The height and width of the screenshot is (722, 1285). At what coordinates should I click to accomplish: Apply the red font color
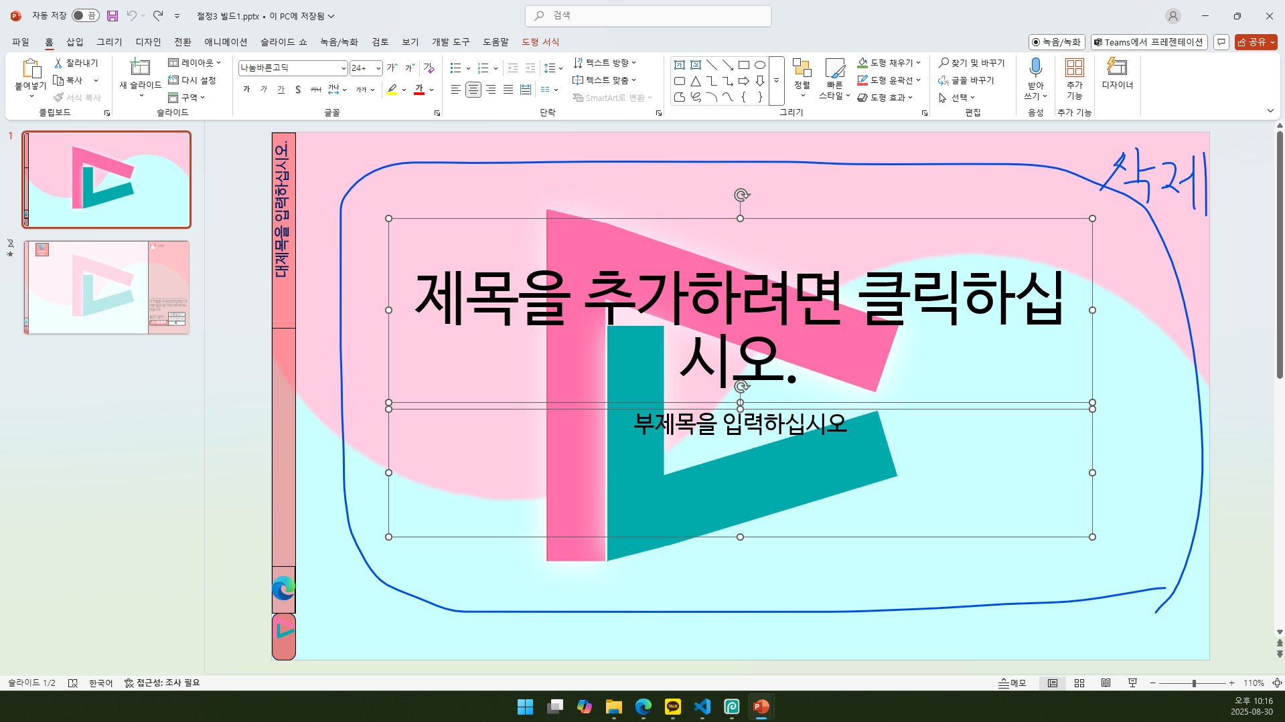click(419, 90)
